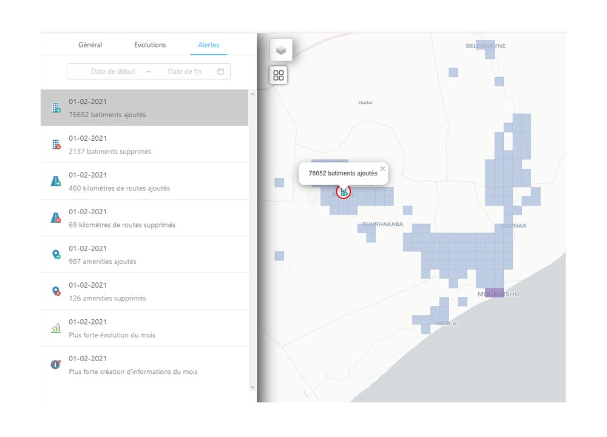This screenshot has height=437, width=607.
Task: Select the Alertes tab
Action: [x=208, y=45]
